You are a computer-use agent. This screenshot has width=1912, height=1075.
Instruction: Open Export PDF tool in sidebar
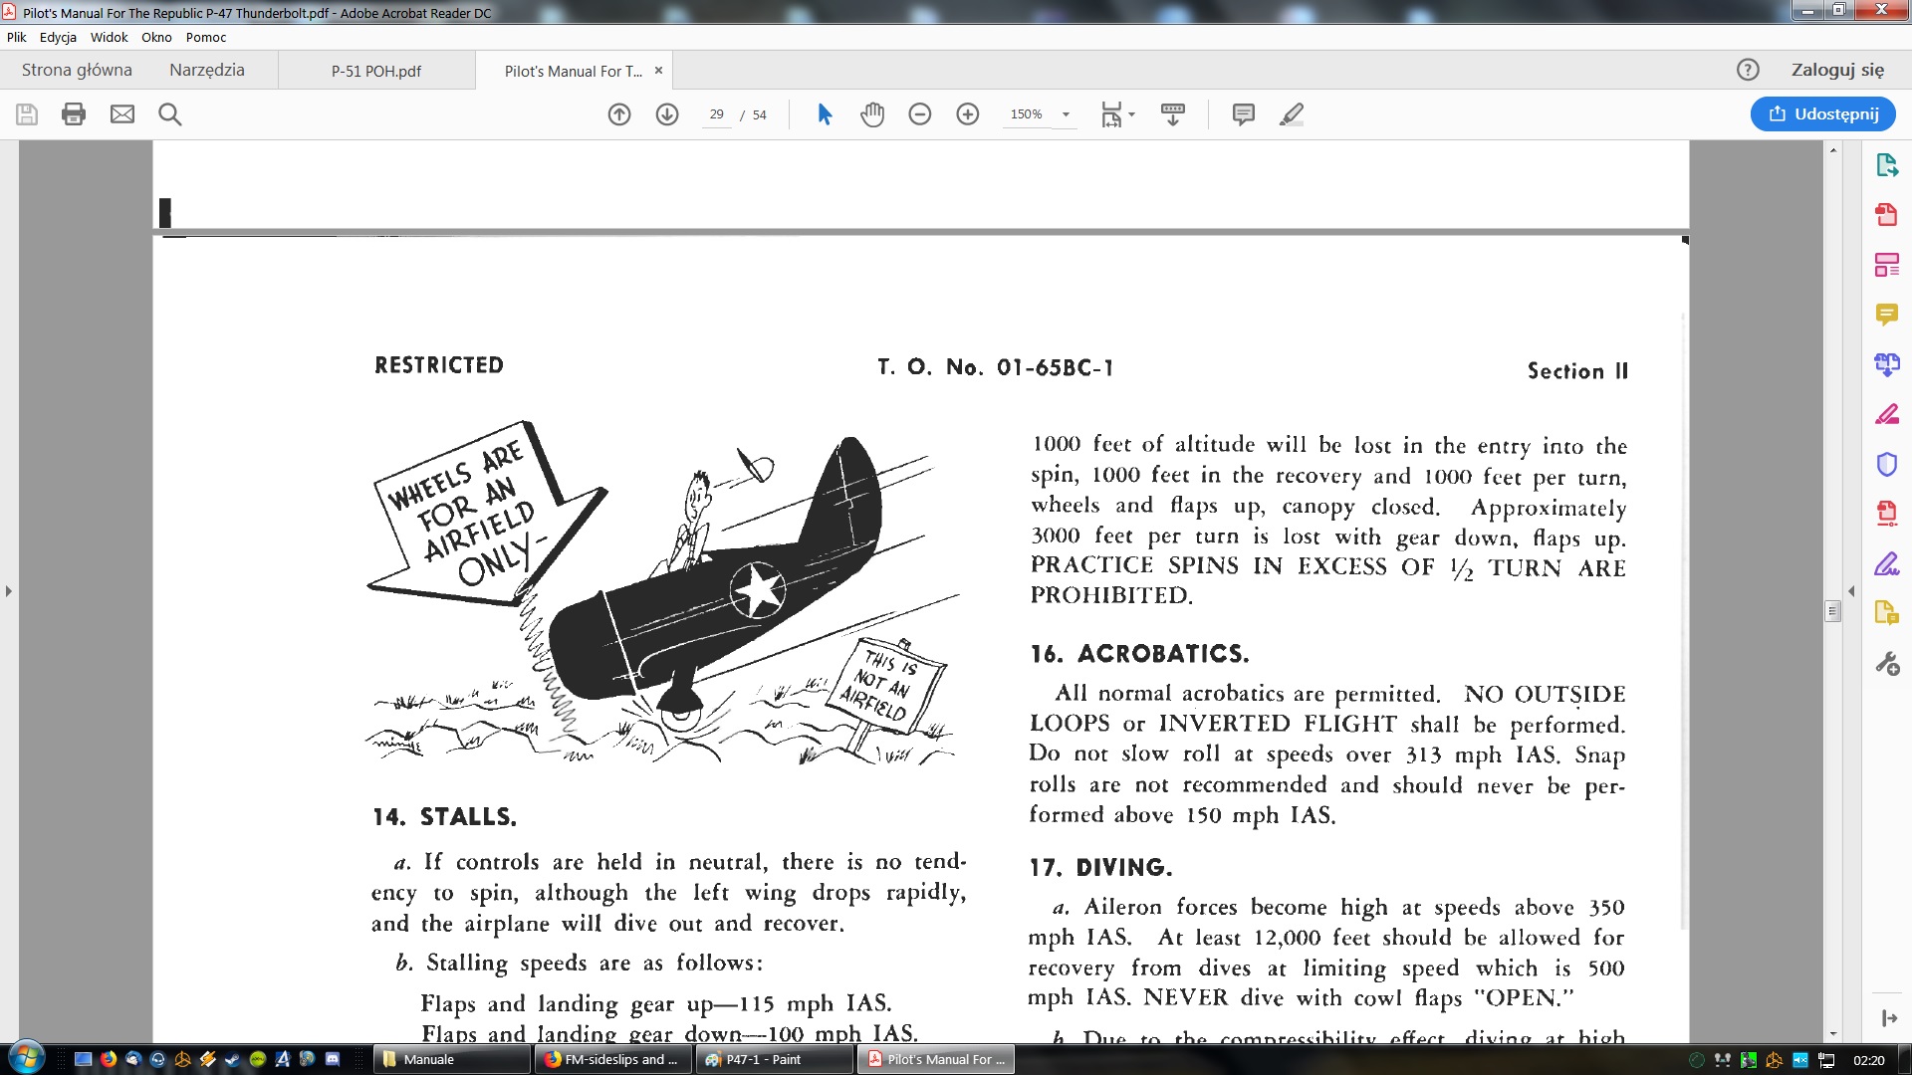point(1887,165)
